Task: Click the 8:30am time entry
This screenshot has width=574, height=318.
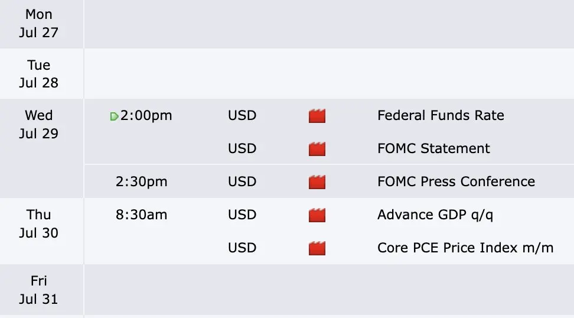Action: point(141,215)
